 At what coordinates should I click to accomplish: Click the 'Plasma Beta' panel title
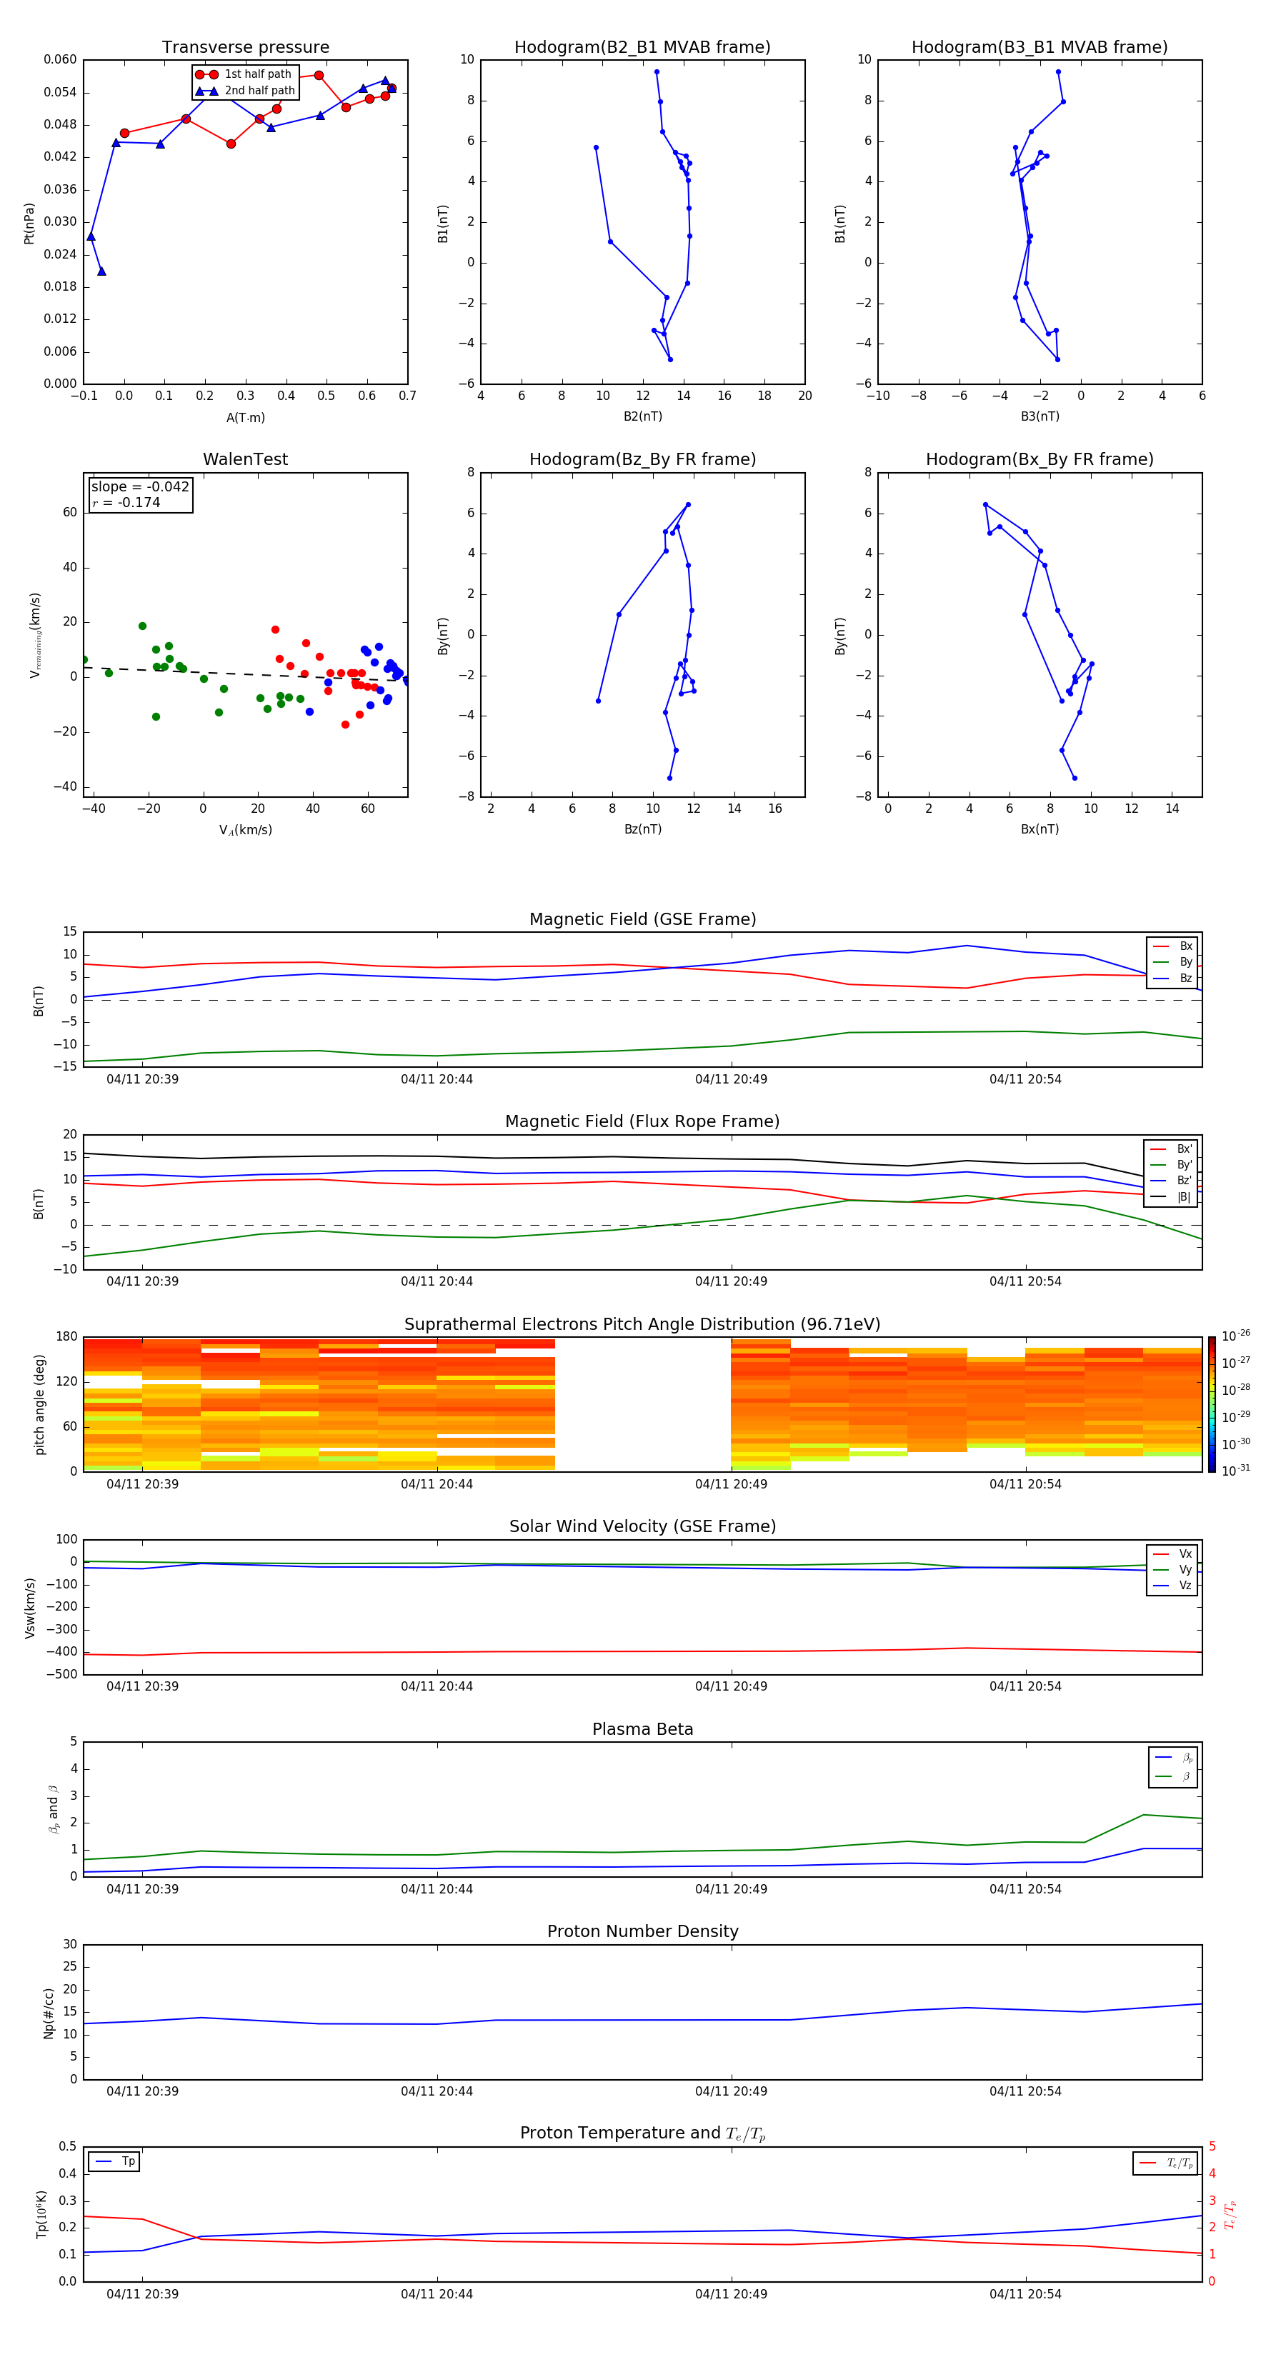tap(642, 1729)
